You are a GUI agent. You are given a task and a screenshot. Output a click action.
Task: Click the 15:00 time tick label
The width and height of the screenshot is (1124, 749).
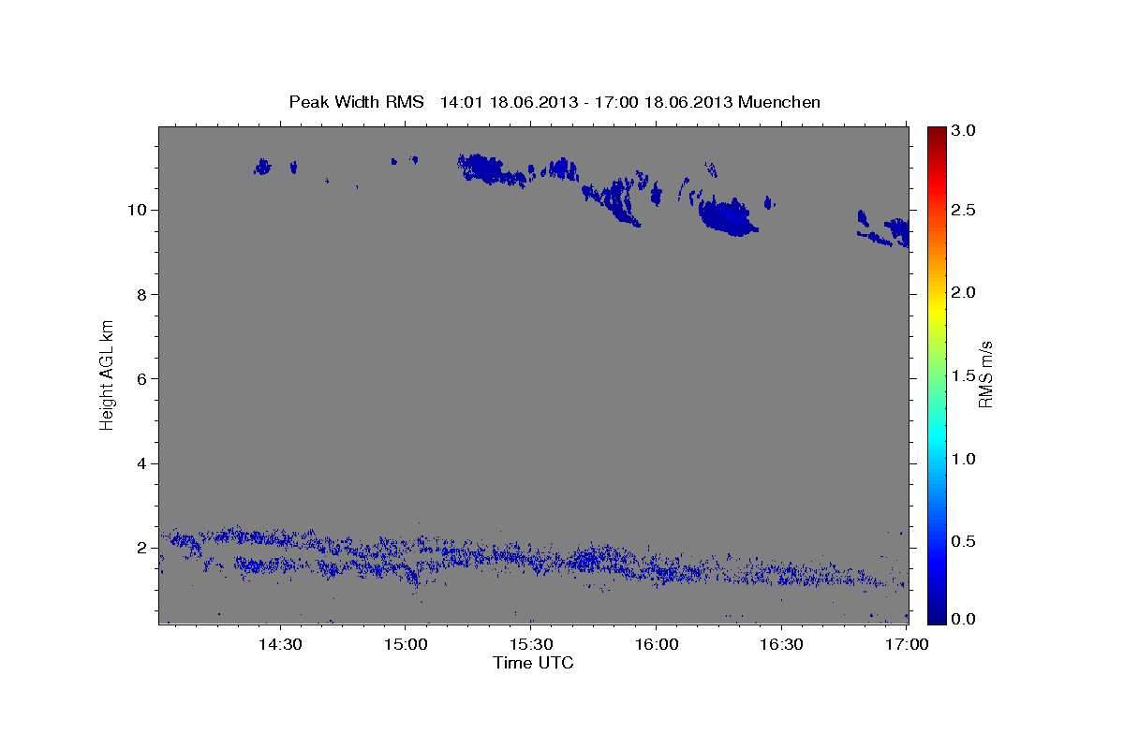pos(405,644)
